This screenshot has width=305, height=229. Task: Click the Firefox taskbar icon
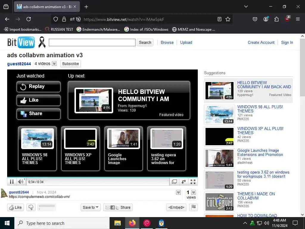pos(132,223)
